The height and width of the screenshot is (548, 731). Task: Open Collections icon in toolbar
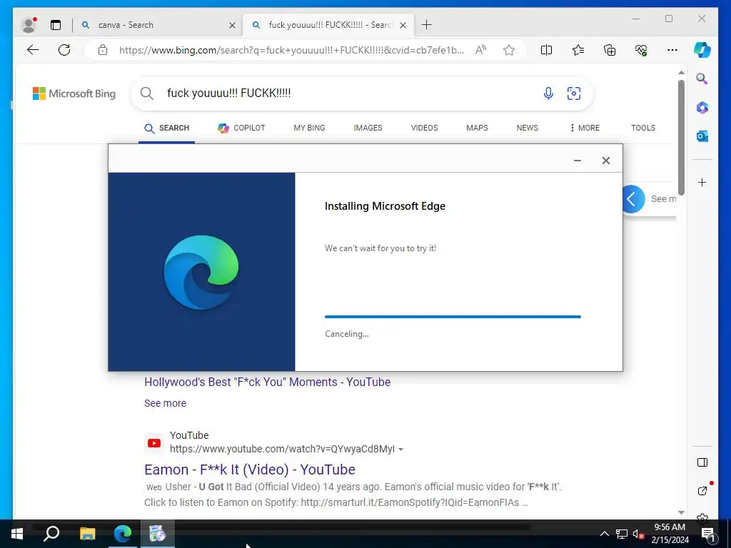[610, 50]
